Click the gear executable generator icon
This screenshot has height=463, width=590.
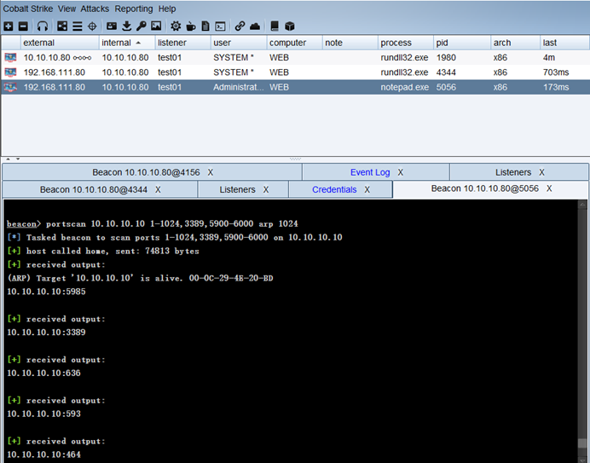coord(176,26)
